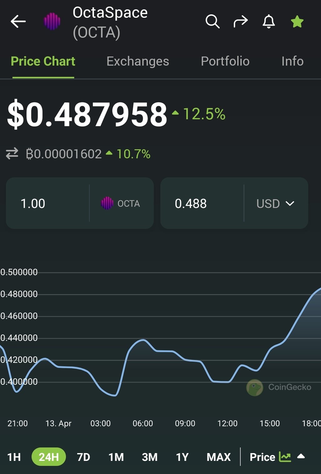321x474 pixels.
Task: Tap the OctaSpace coin logo
Action: [x=52, y=22]
